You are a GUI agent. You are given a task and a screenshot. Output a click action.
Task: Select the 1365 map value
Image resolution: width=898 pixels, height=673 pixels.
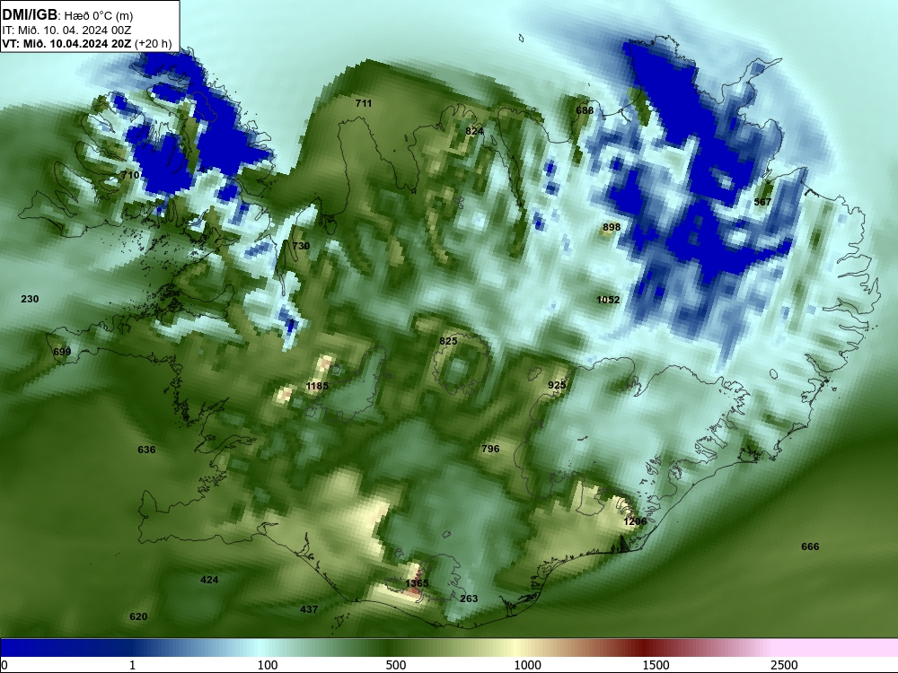tap(417, 584)
